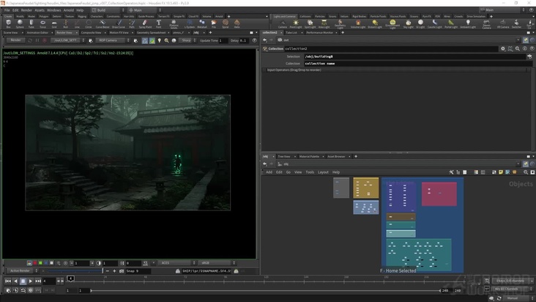
Task: Select the Font shelf tool
Action: click(x=159, y=23)
